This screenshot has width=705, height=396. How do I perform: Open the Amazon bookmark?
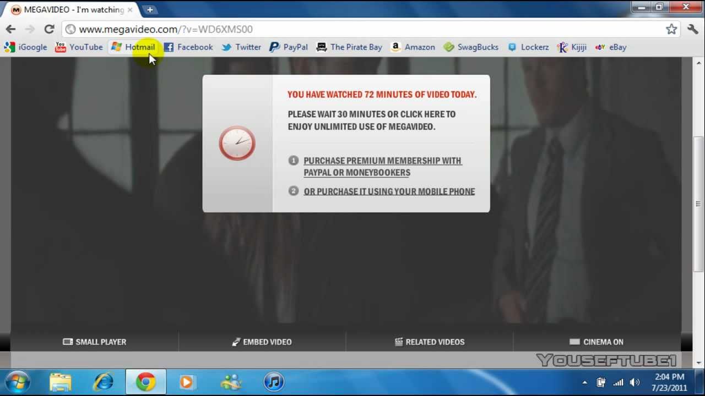pos(413,47)
